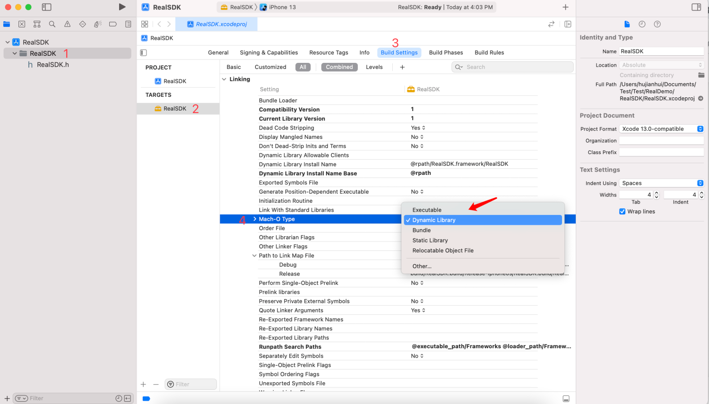Open the Location dropdown

pos(662,65)
